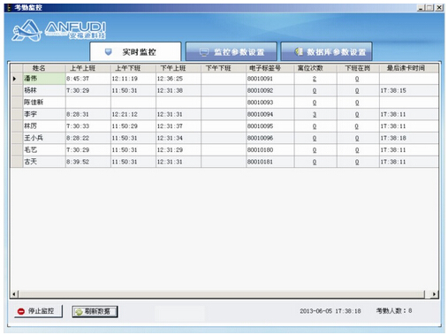This screenshot has width=448, height=335.
Task: Click tag number 80010095
Action: (260, 126)
